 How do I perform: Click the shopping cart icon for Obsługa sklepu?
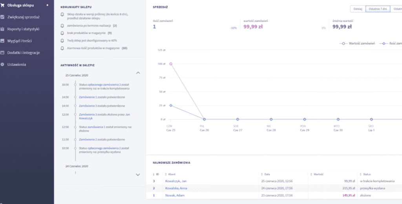[3, 5]
